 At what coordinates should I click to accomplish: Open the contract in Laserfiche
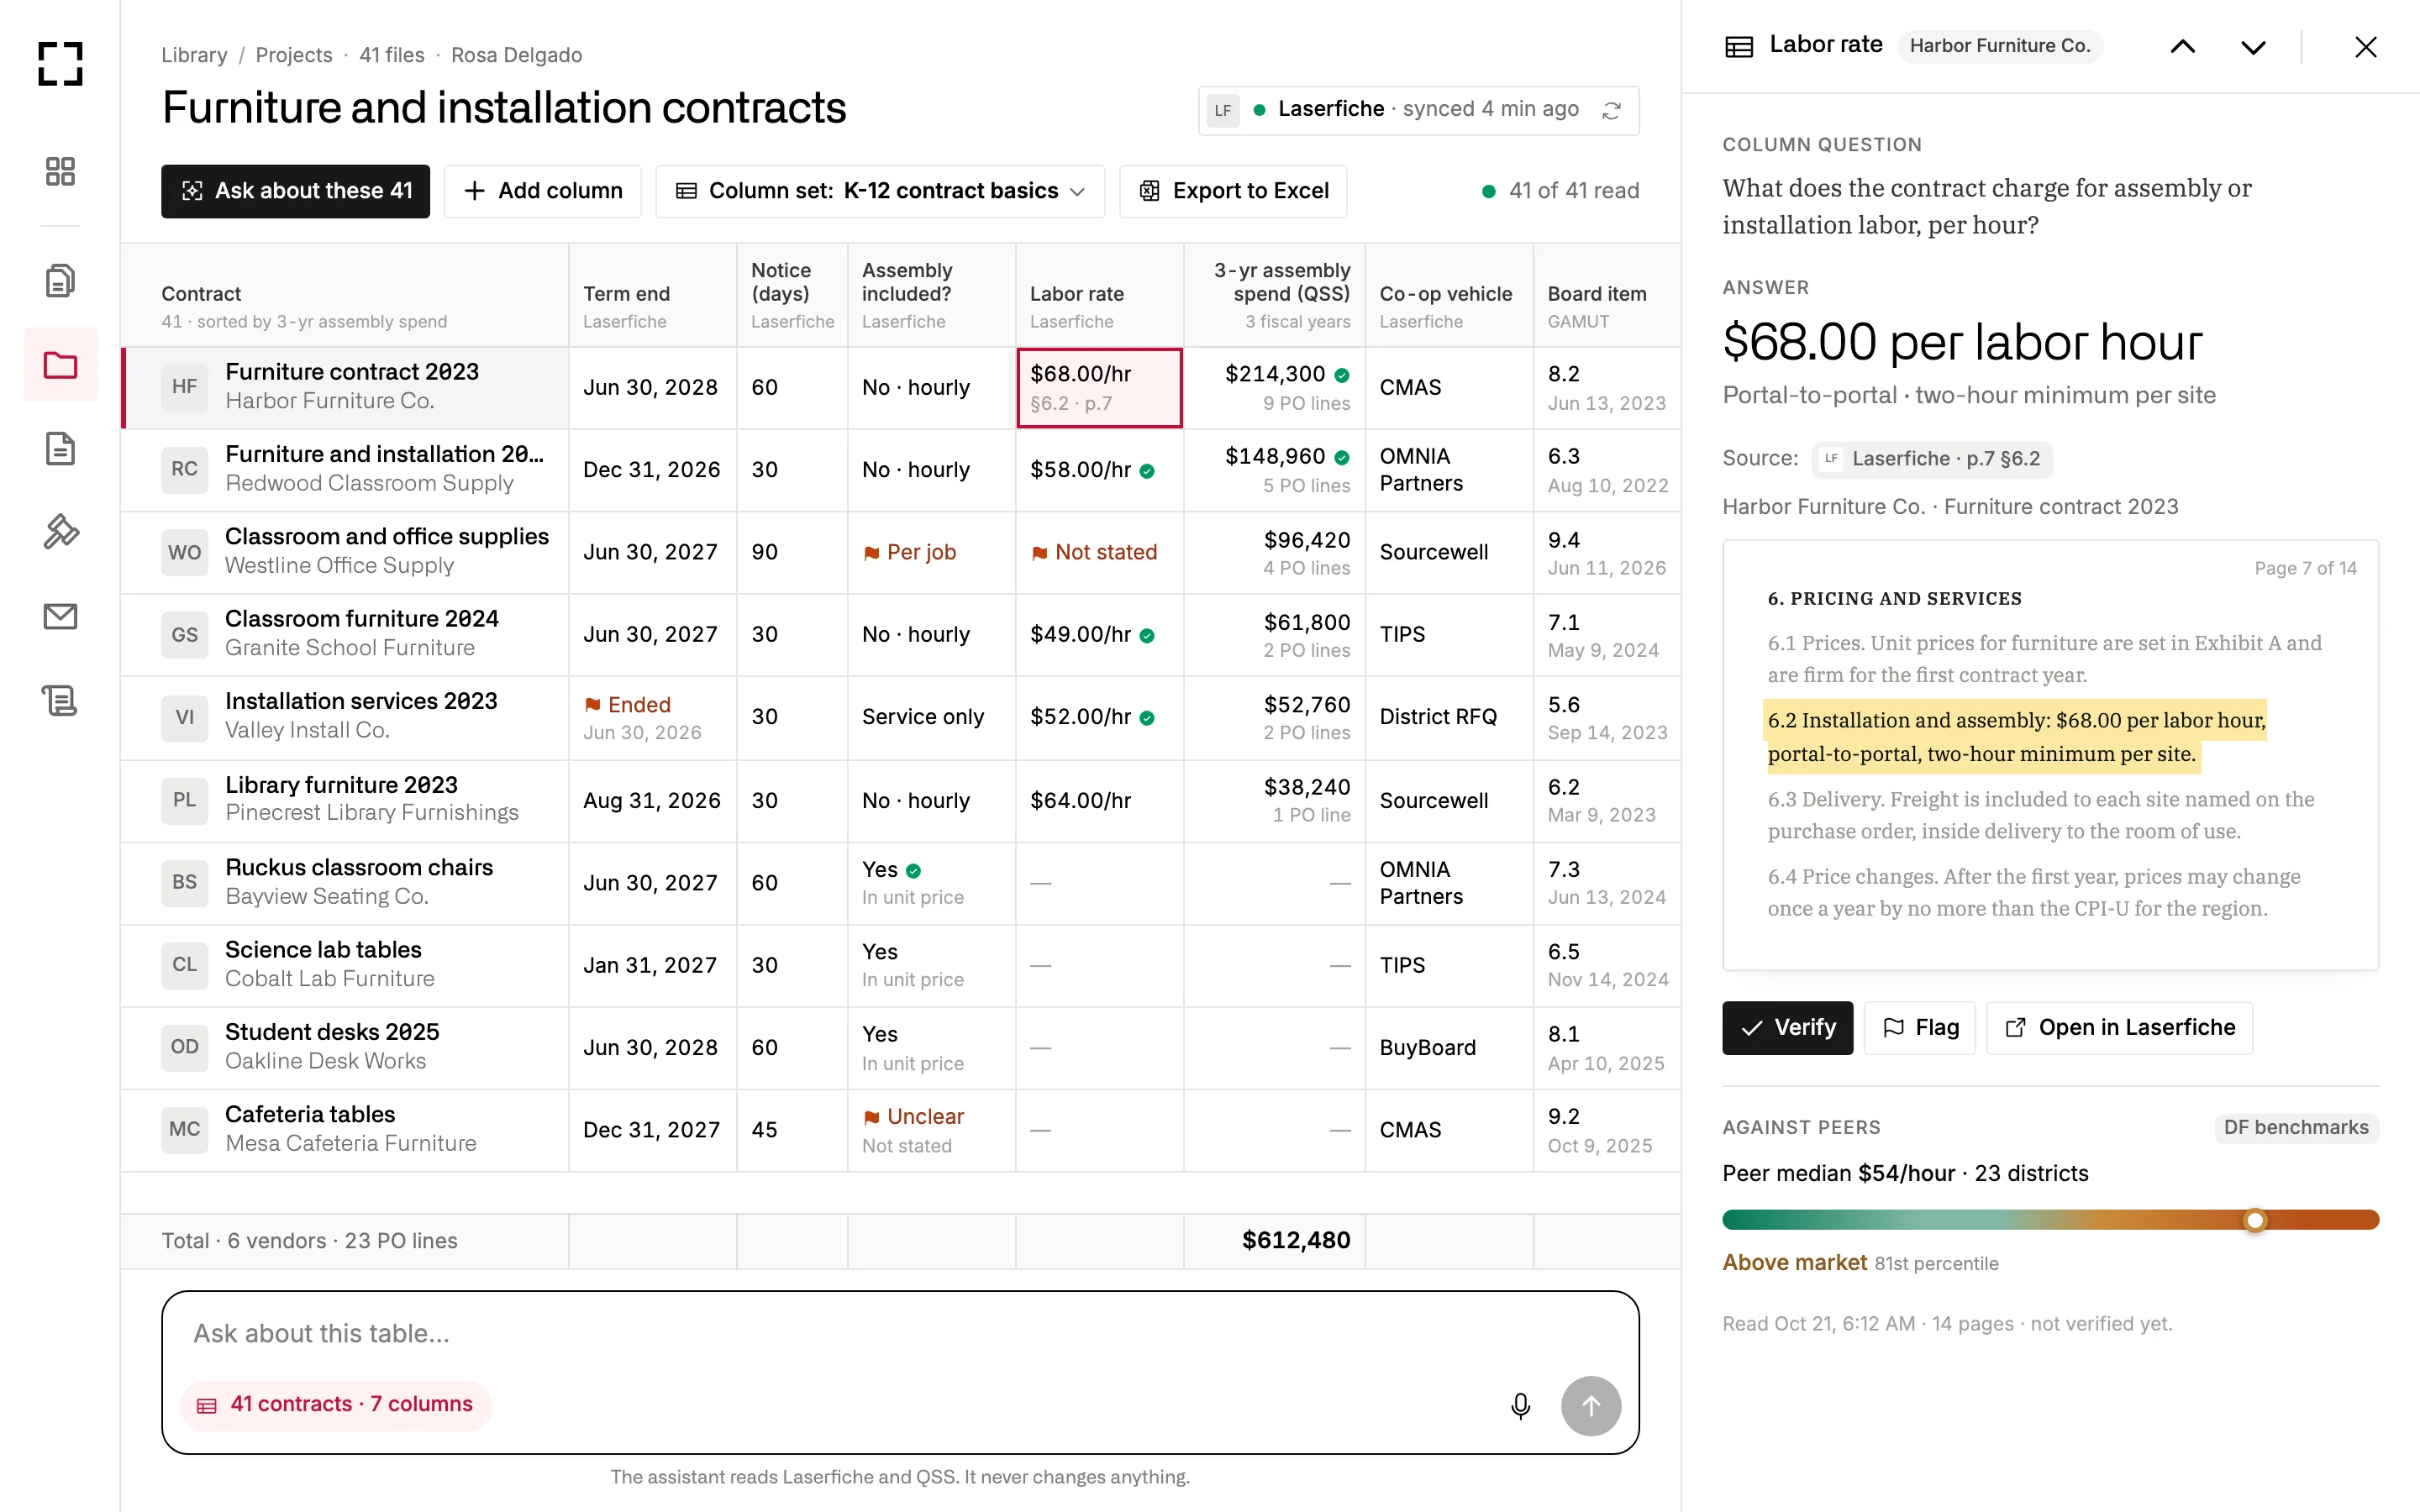click(2119, 1028)
